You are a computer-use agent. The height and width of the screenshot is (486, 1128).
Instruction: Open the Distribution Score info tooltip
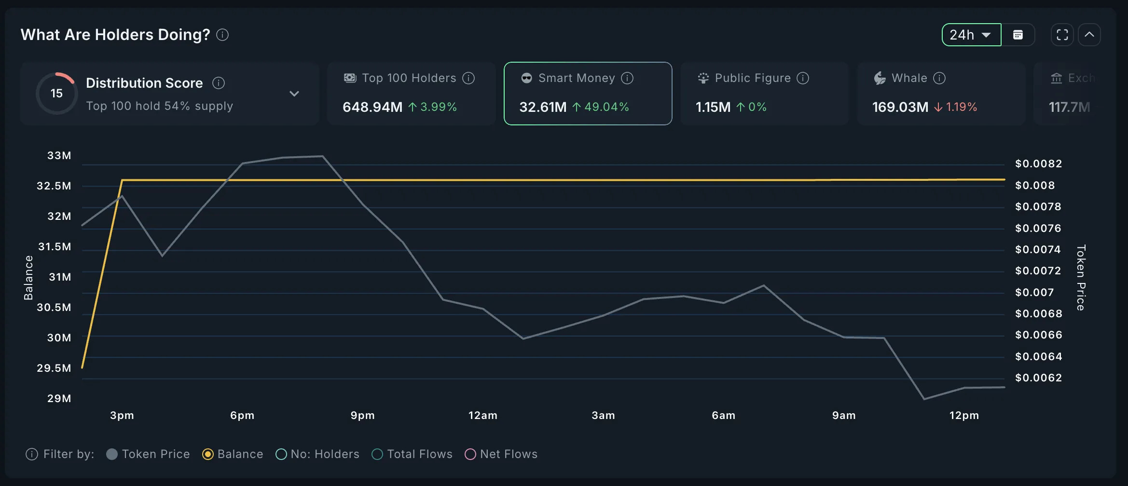pos(218,83)
